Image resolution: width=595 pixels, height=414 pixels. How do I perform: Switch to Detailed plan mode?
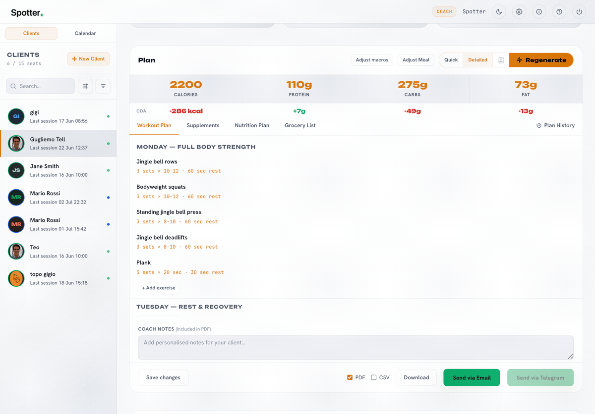[x=478, y=60]
